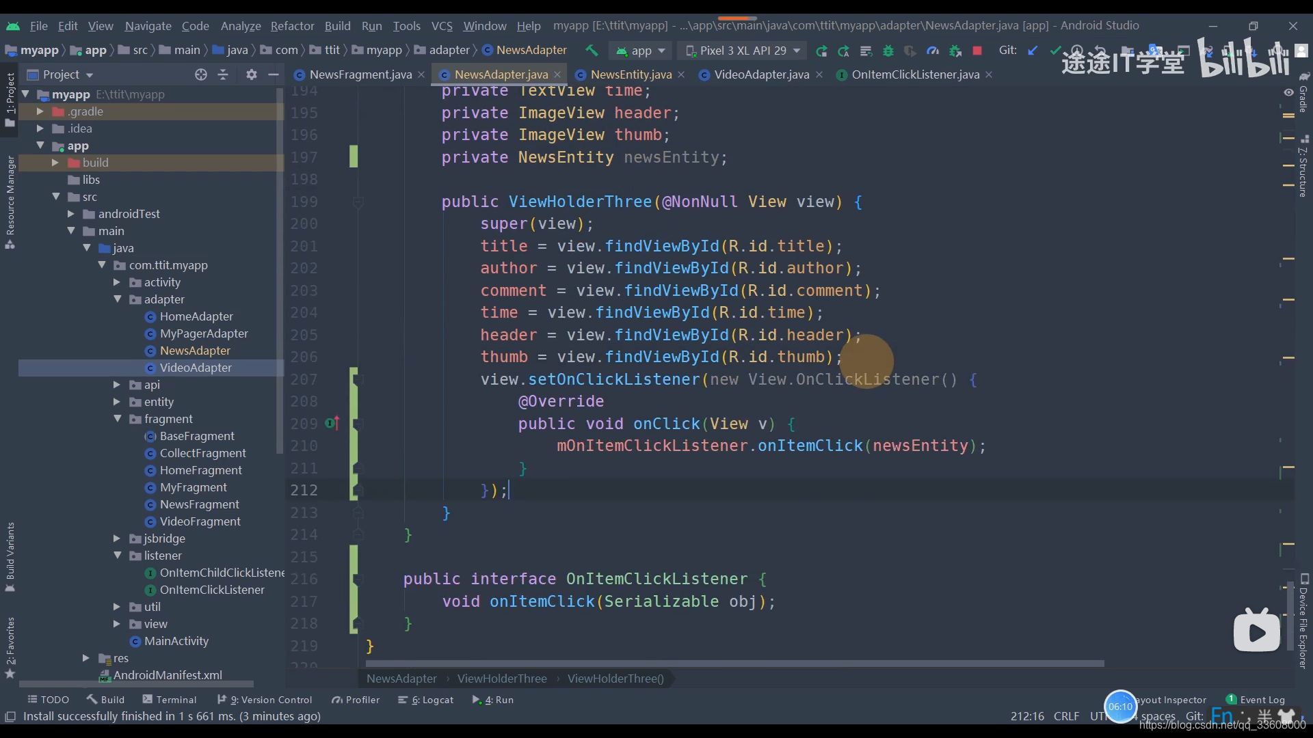Open the VCS menu
Screen dimensions: 1313x738
pyautogui.click(x=442, y=25)
